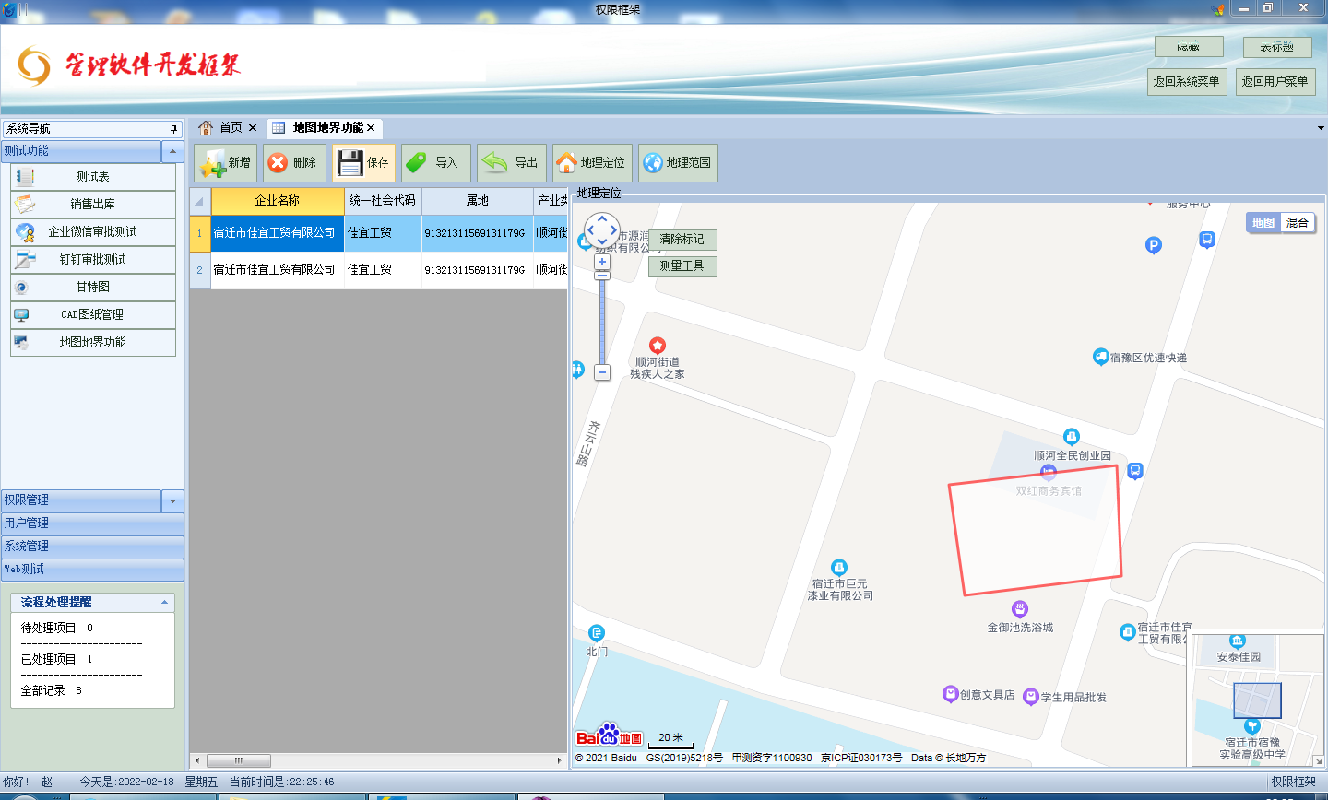Viewport: 1328px width, 800px height.
Task: Select row header number 1
Action: [x=200, y=233]
